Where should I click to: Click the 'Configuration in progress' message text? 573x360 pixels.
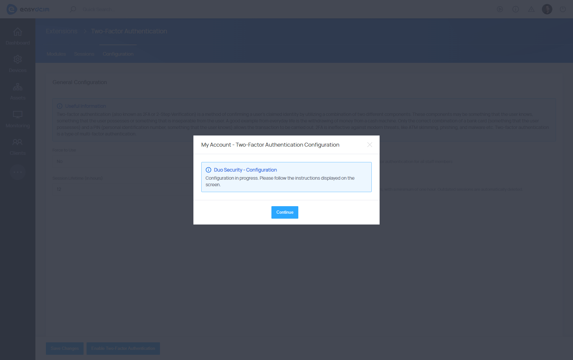pyautogui.click(x=280, y=181)
